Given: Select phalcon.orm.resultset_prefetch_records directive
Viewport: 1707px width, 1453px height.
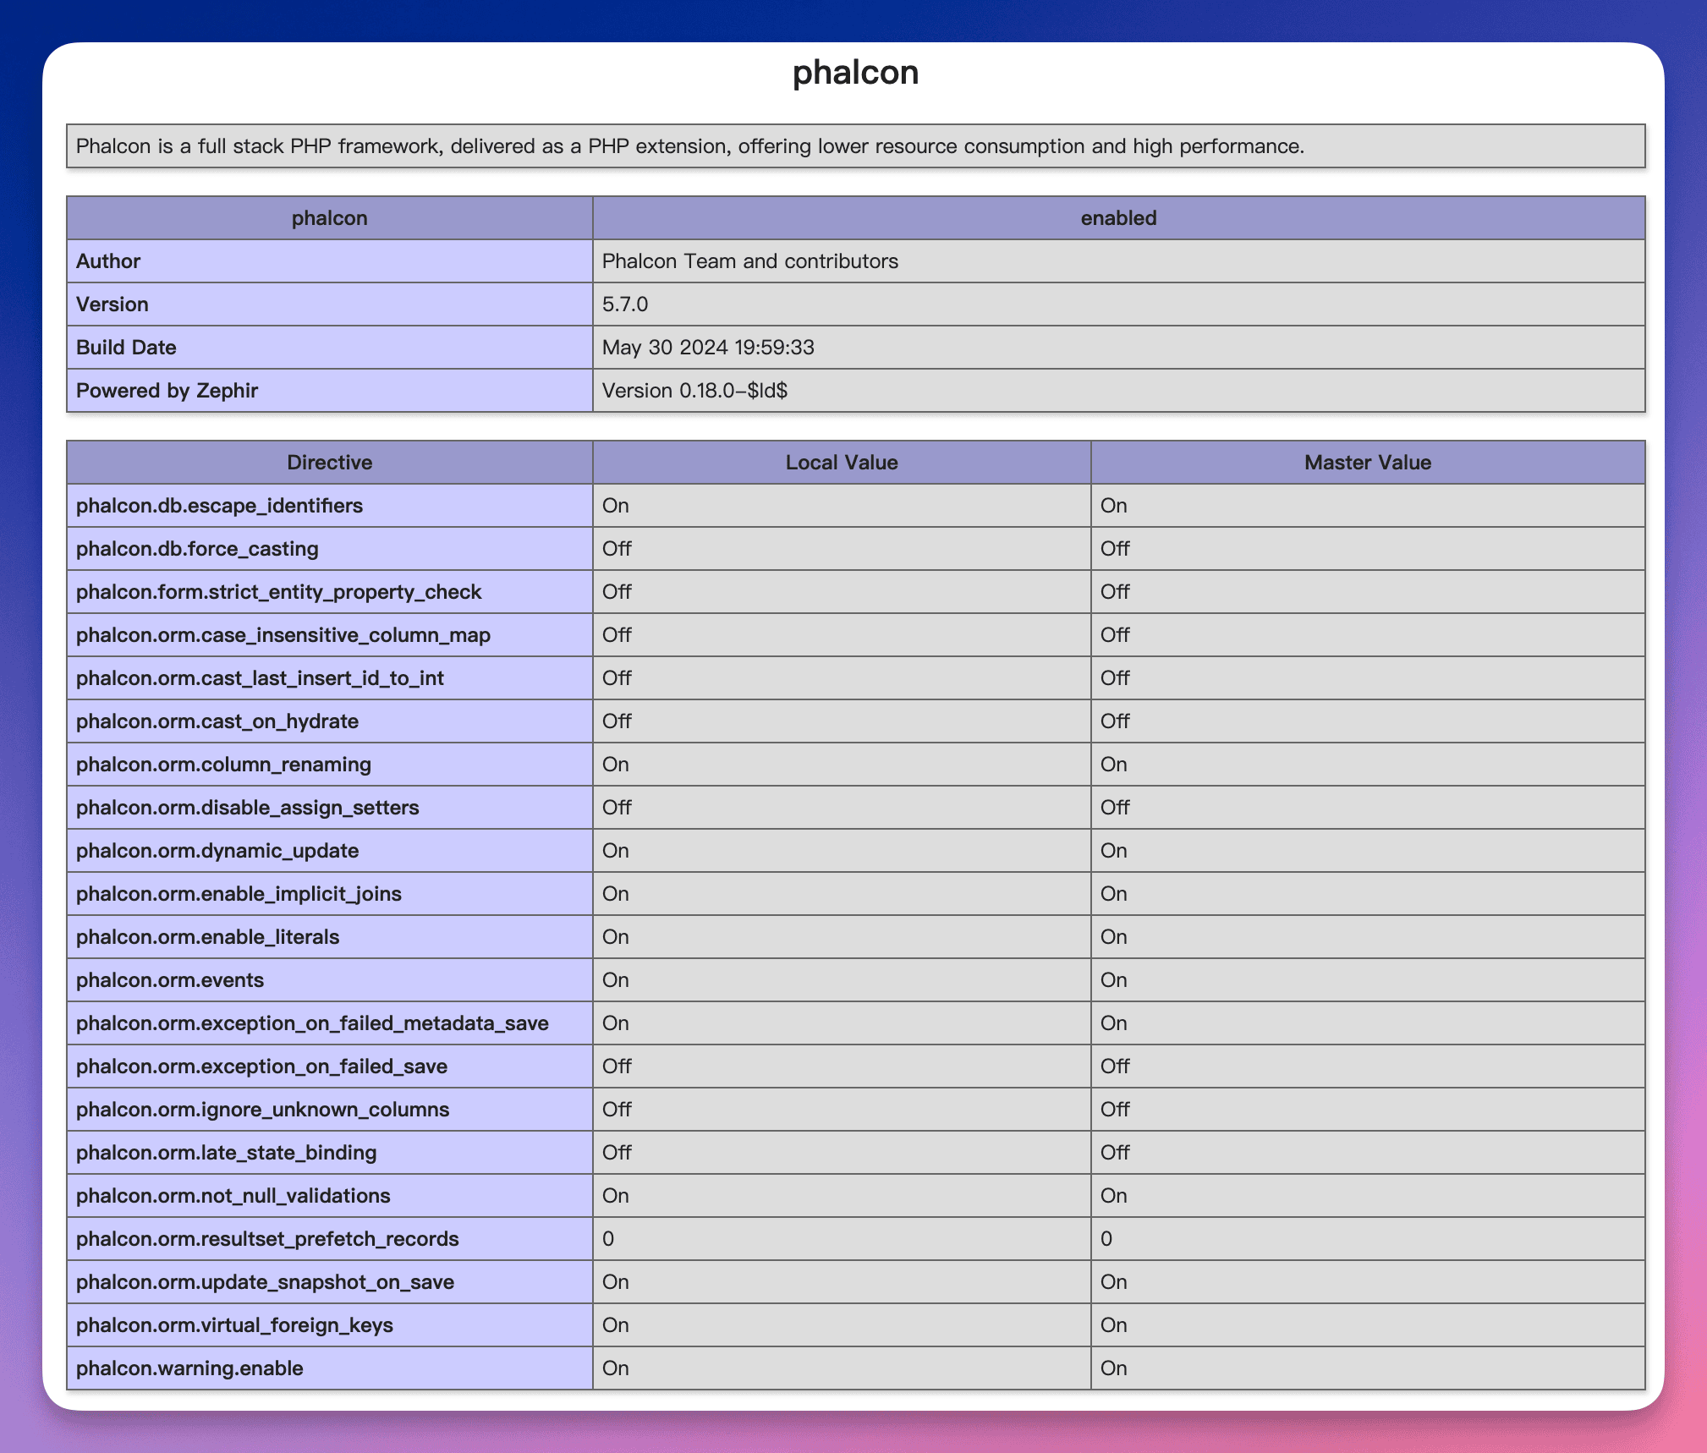Looking at the screenshot, I should pyautogui.click(x=267, y=1239).
